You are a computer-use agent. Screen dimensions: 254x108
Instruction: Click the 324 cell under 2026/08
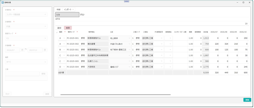[224, 44]
